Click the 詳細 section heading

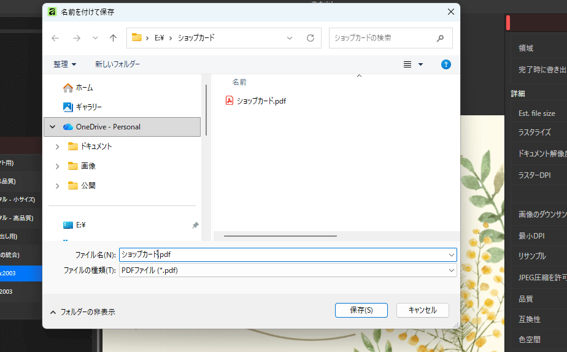pos(518,94)
